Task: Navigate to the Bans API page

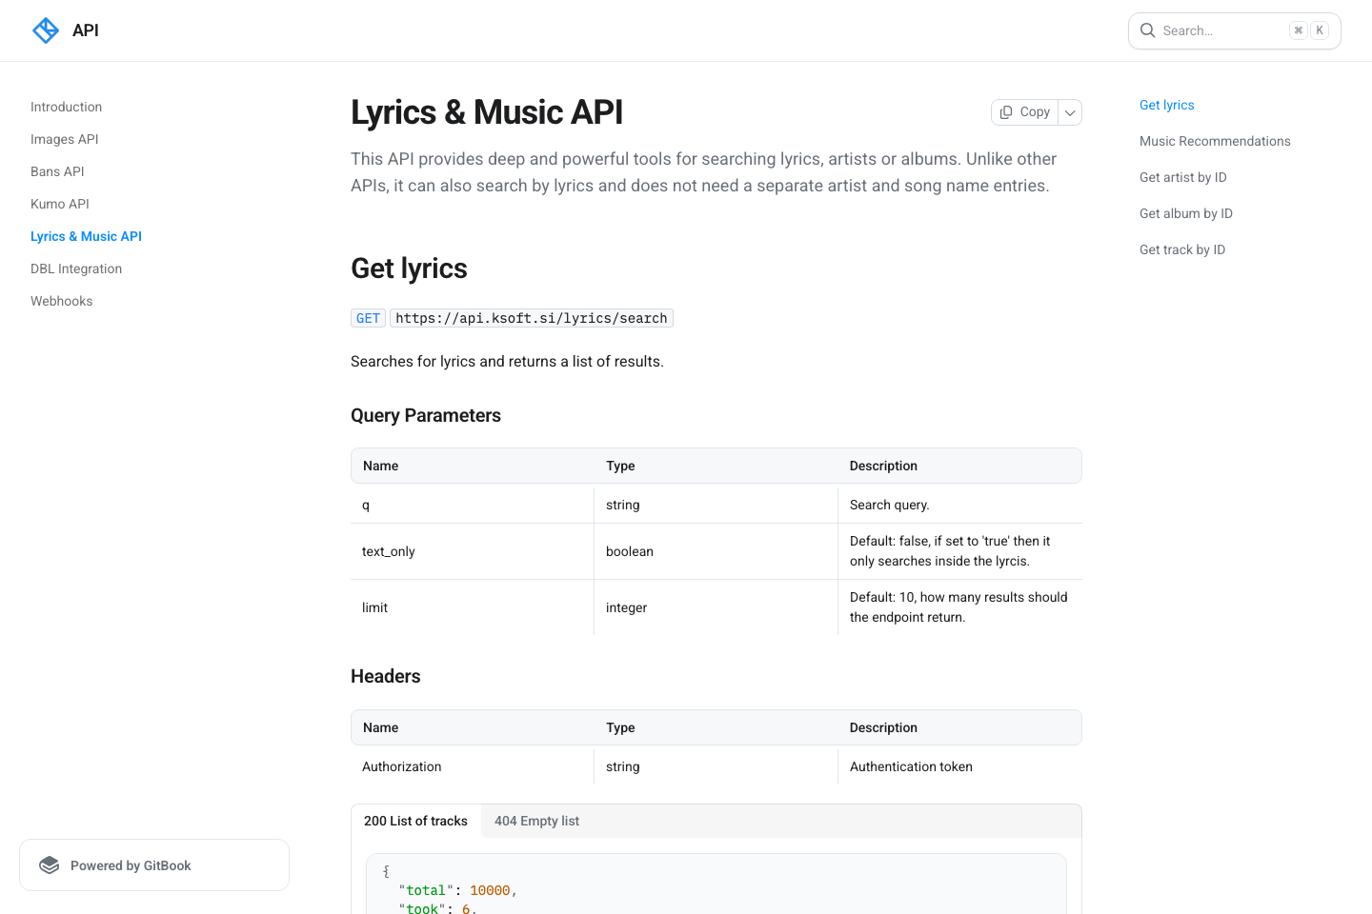Action: (57, 171)
